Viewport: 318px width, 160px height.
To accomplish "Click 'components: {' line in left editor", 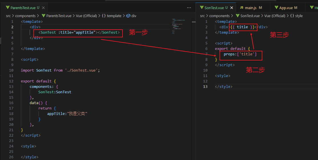I will click(x=44, y=86).
